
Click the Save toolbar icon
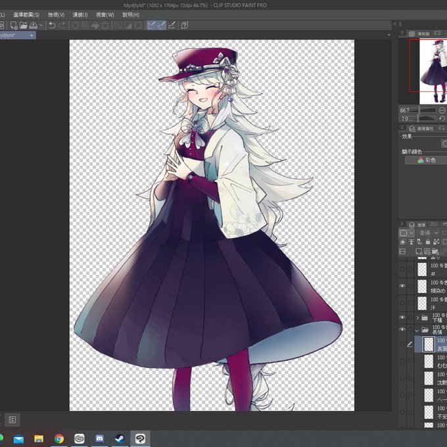coord(34,26)
